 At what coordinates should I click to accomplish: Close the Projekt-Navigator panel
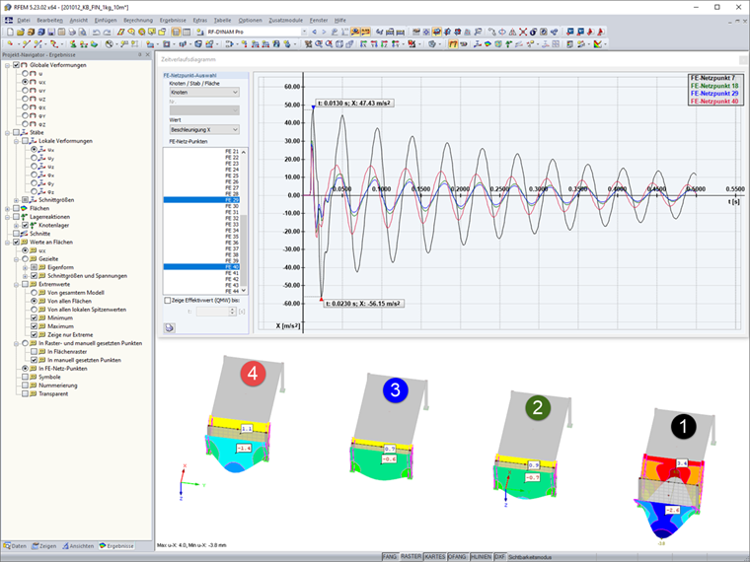148,55
